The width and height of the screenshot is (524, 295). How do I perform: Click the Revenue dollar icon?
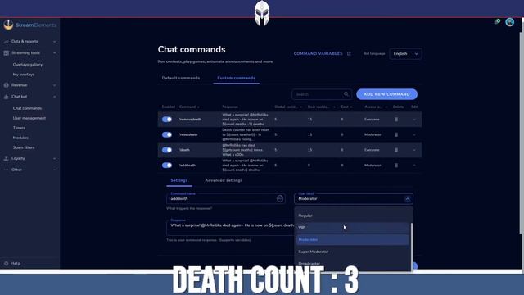[6, 85]
